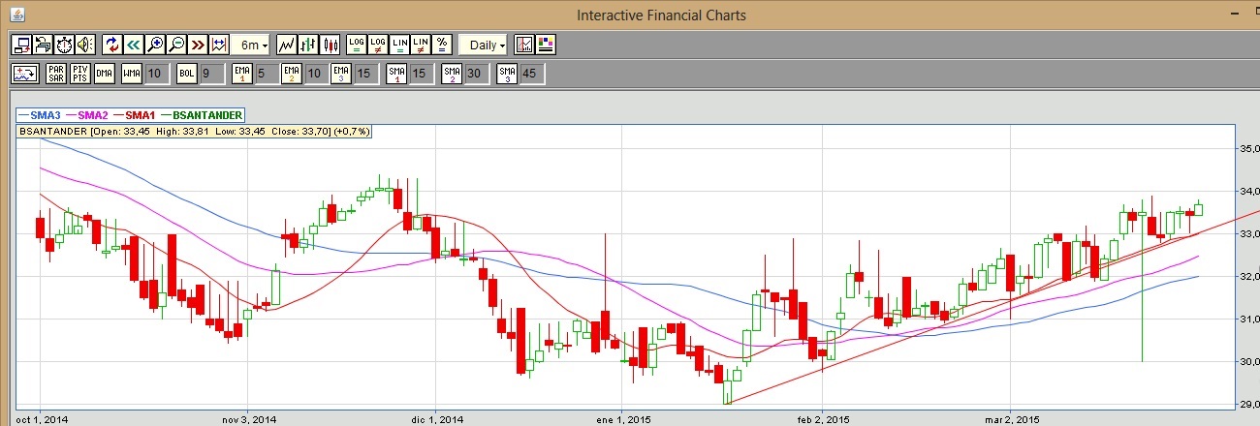Switch to candlestick chart style
The image size is (1260, 426).
(x=330, y=45)
